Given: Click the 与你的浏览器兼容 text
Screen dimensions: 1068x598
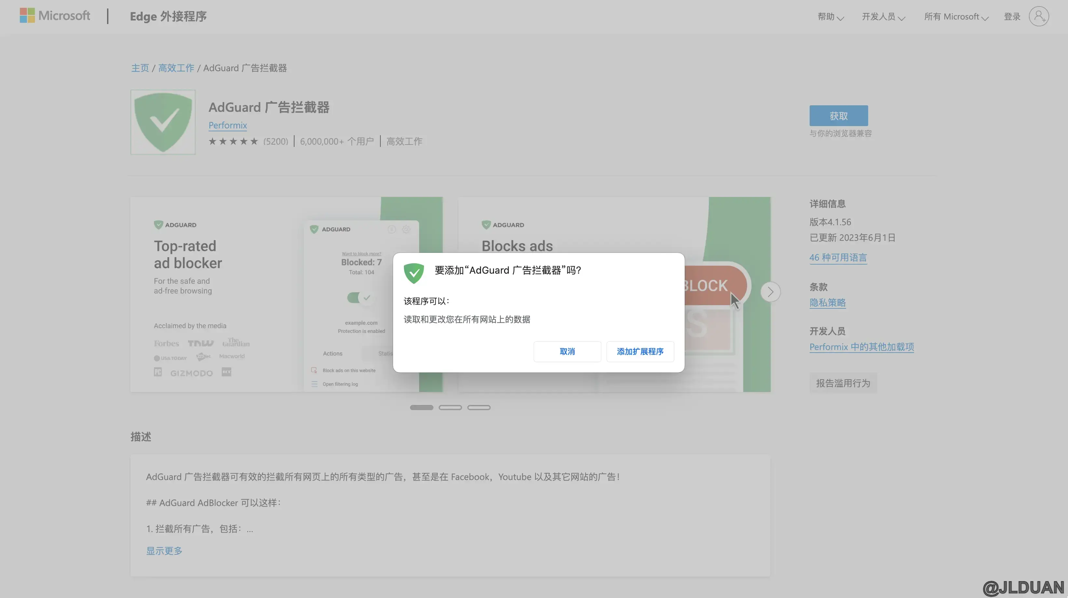Looking at the screenshot, I should pyautogui.click(x=841, y=133).
